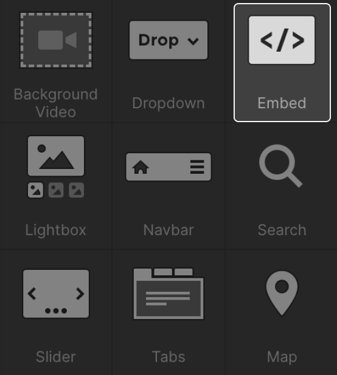Click the "Tabs" text label
The width and height of the screenshot is (337, 375).
click(x=168, y=357)
